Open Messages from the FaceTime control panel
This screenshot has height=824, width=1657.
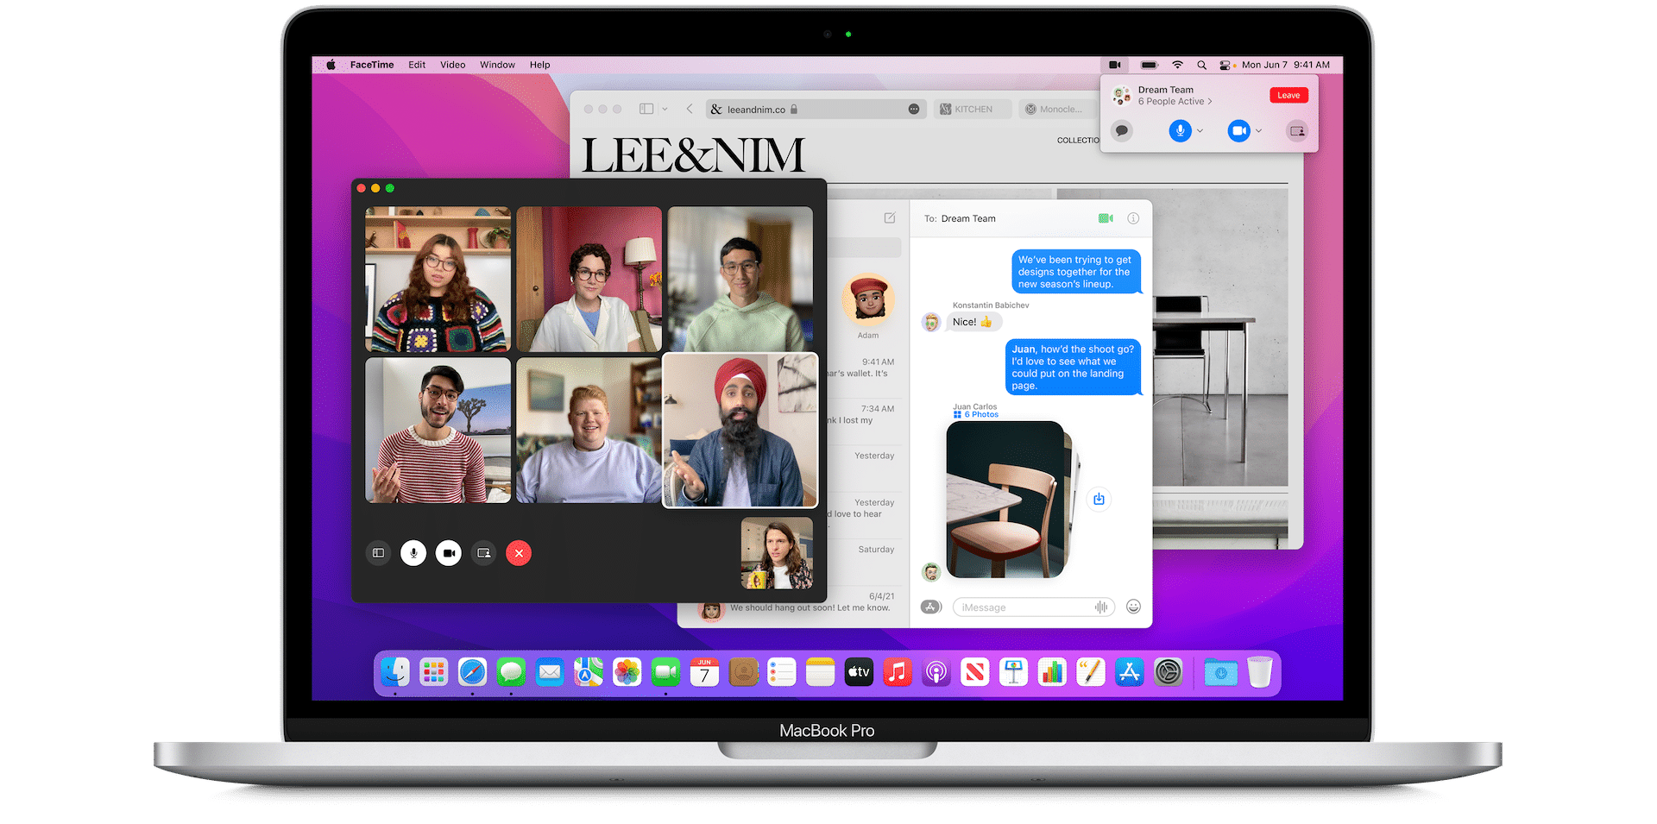(x=1122, y=131)
